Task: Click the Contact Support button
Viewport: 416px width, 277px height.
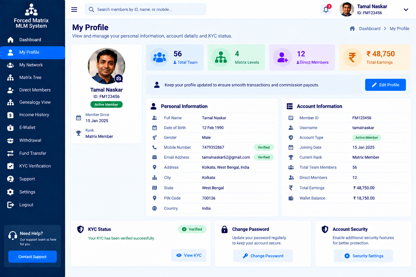Action: (32, 257)
